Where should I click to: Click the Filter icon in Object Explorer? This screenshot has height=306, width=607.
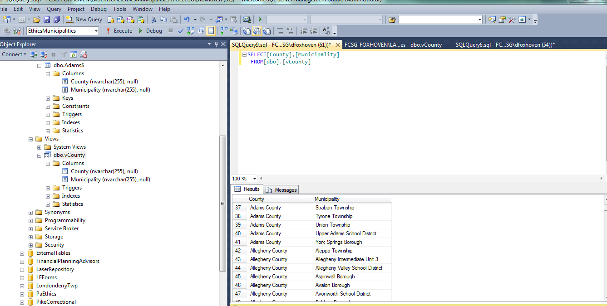(x=64, y=54)
